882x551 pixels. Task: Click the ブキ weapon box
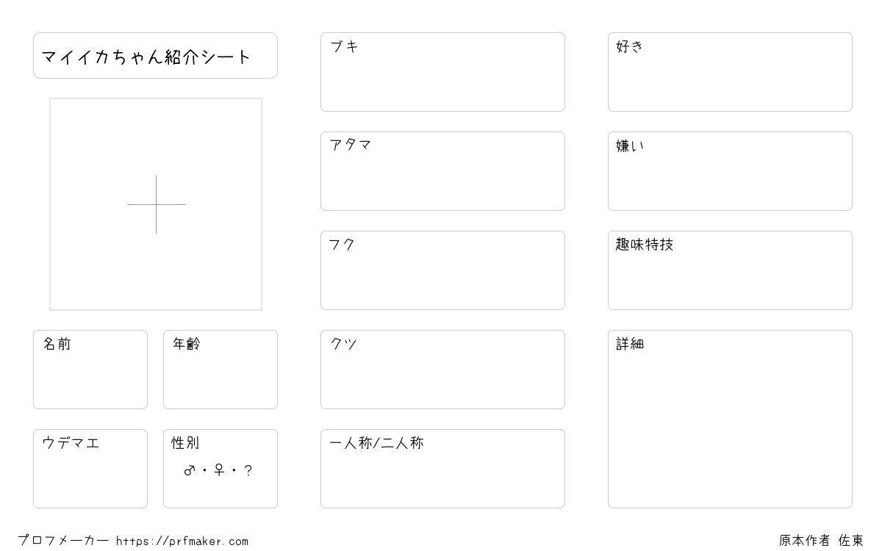click(x=442, y=72)
